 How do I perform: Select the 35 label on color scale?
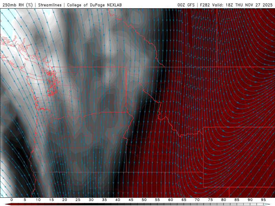pos(104,200)
